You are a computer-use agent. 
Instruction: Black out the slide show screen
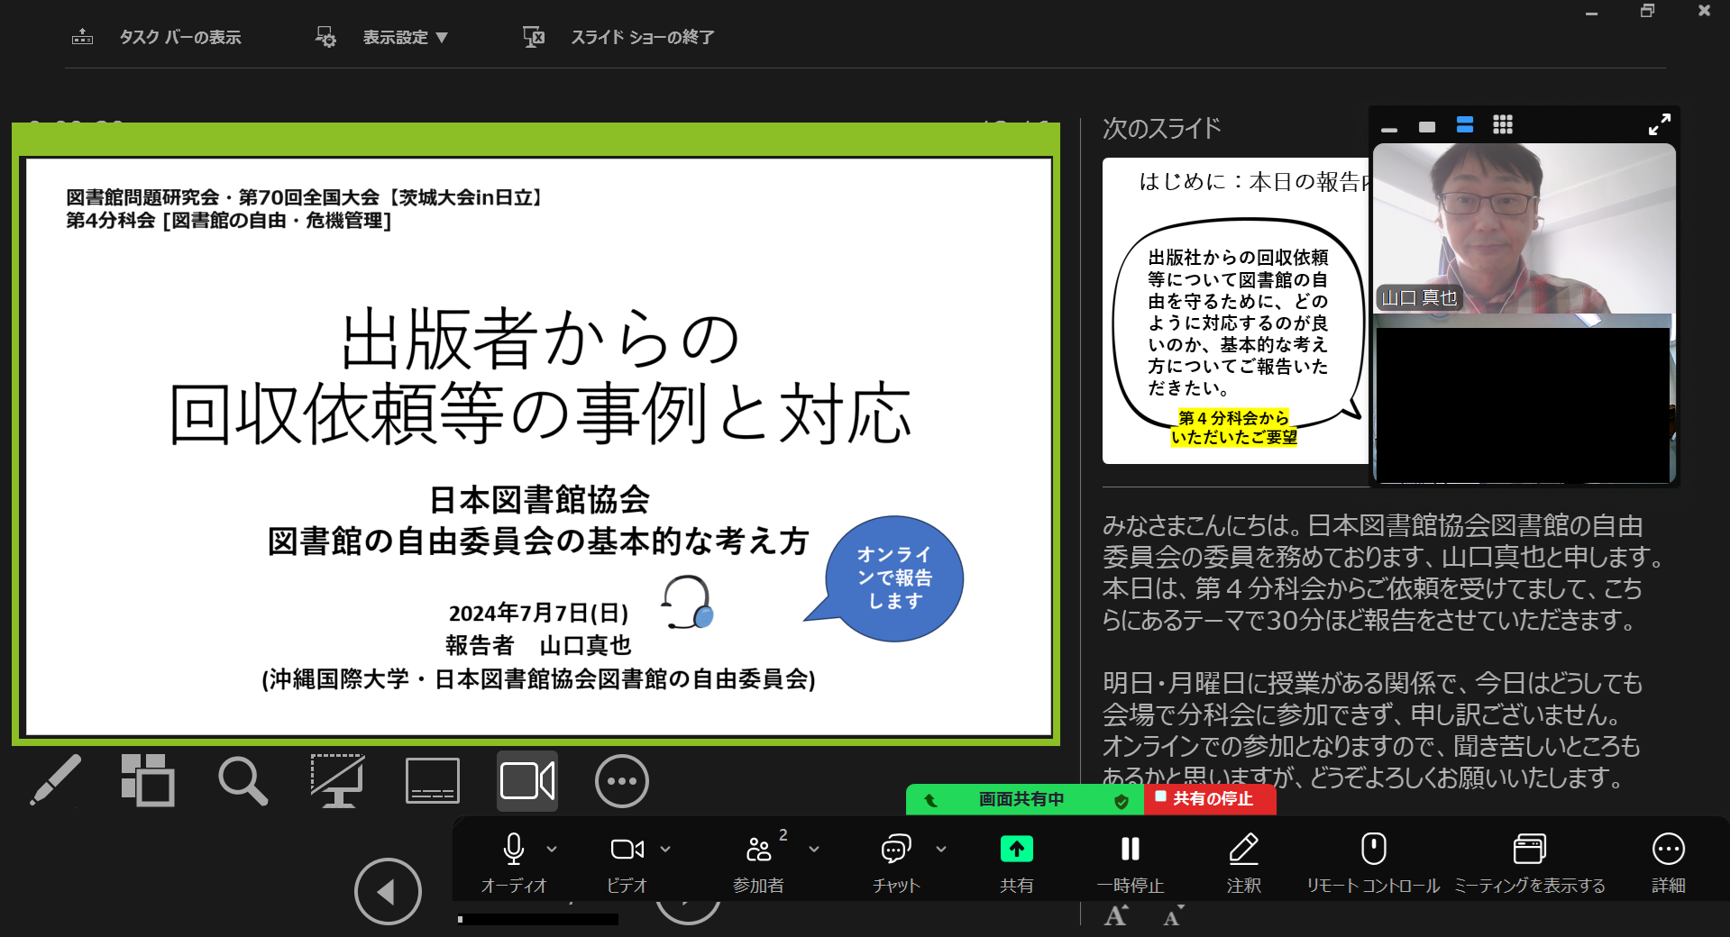[x=337, y=780]
